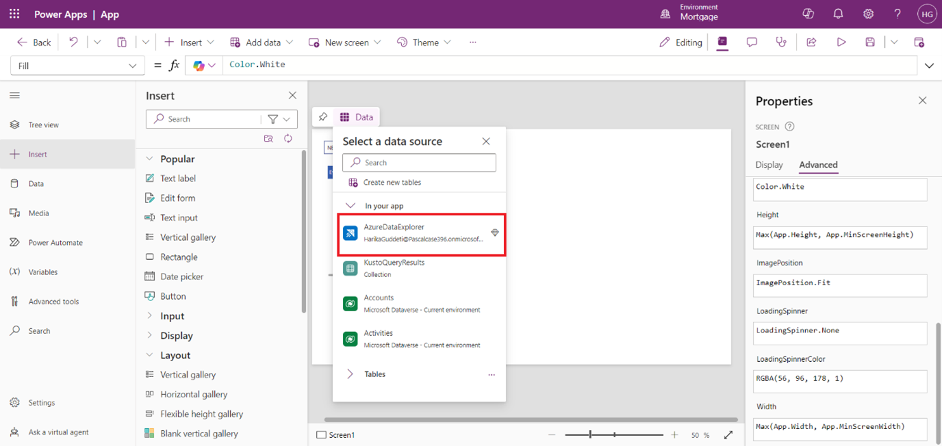
Task: Click the data source Search field
Action: (419, 163)
